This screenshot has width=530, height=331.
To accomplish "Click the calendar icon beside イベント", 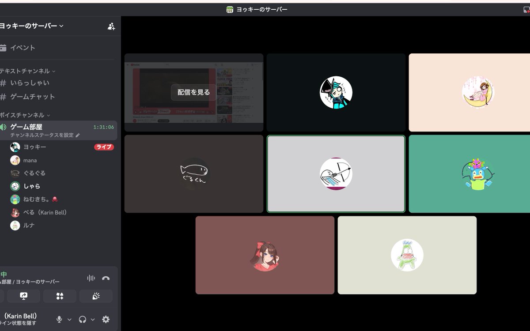I will tap(3, 48).
